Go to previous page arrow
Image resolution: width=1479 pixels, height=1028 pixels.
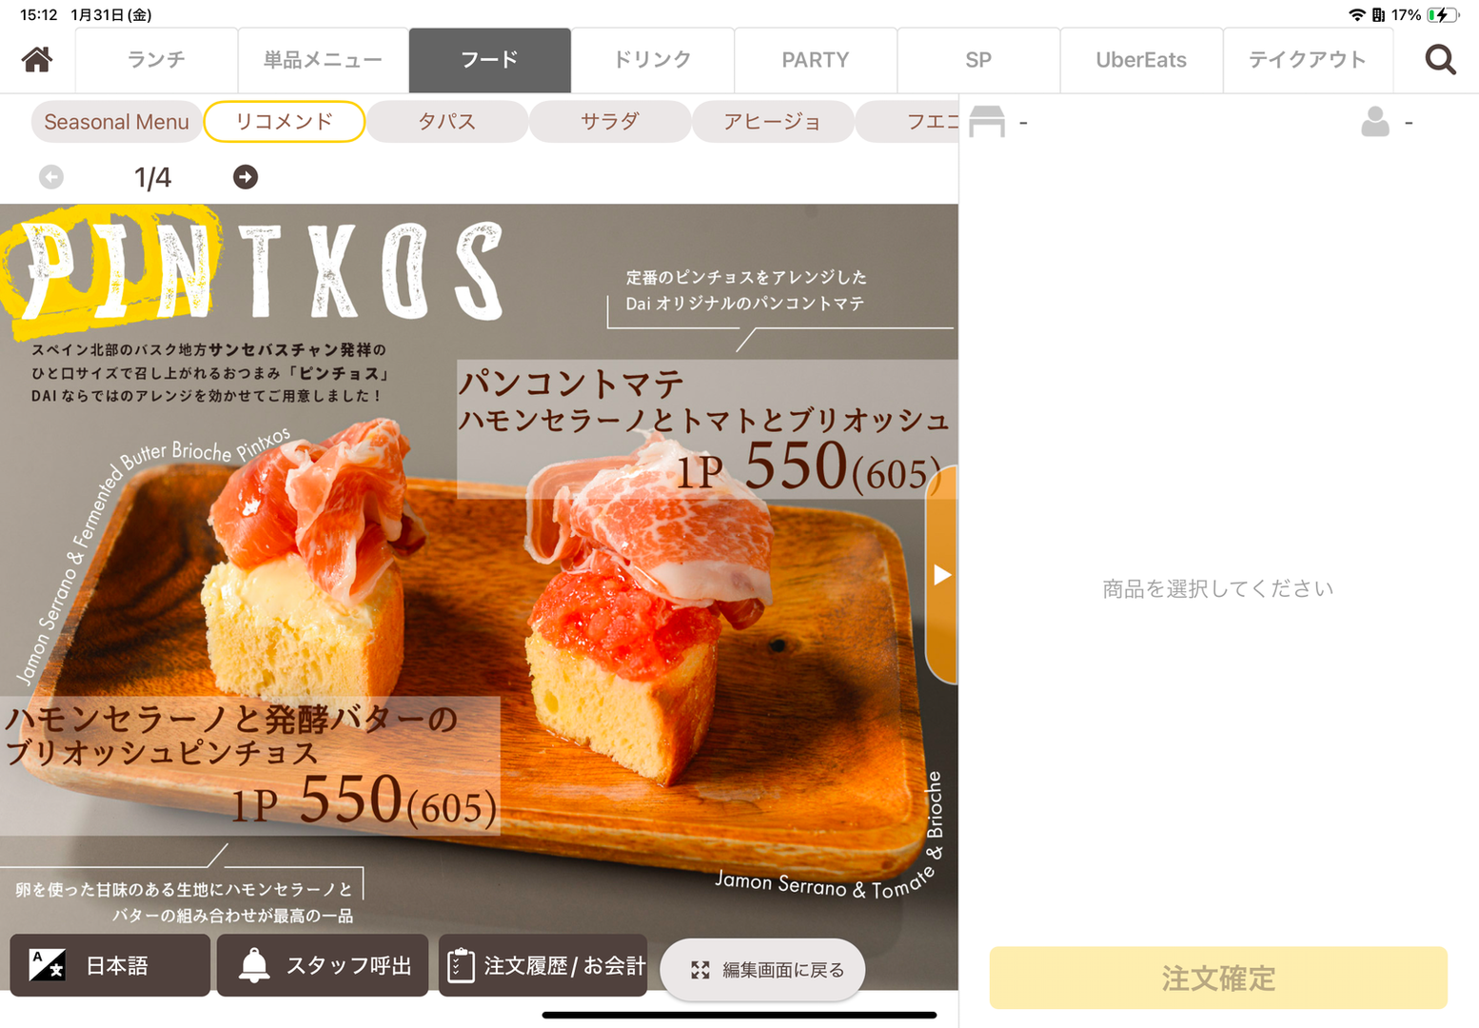click(51, 177)
